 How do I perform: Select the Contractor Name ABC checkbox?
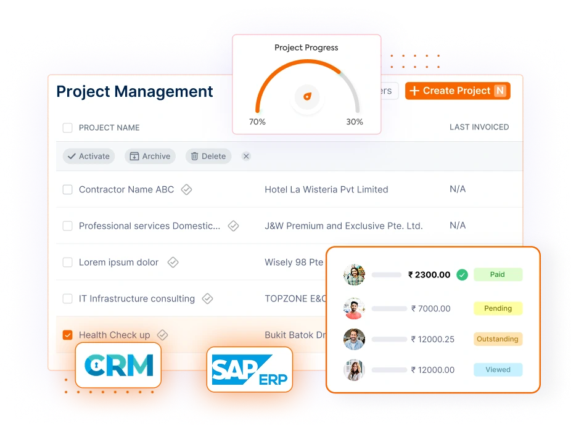68,189
